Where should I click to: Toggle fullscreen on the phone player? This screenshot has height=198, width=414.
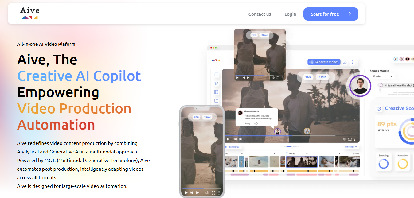point(213,193)
